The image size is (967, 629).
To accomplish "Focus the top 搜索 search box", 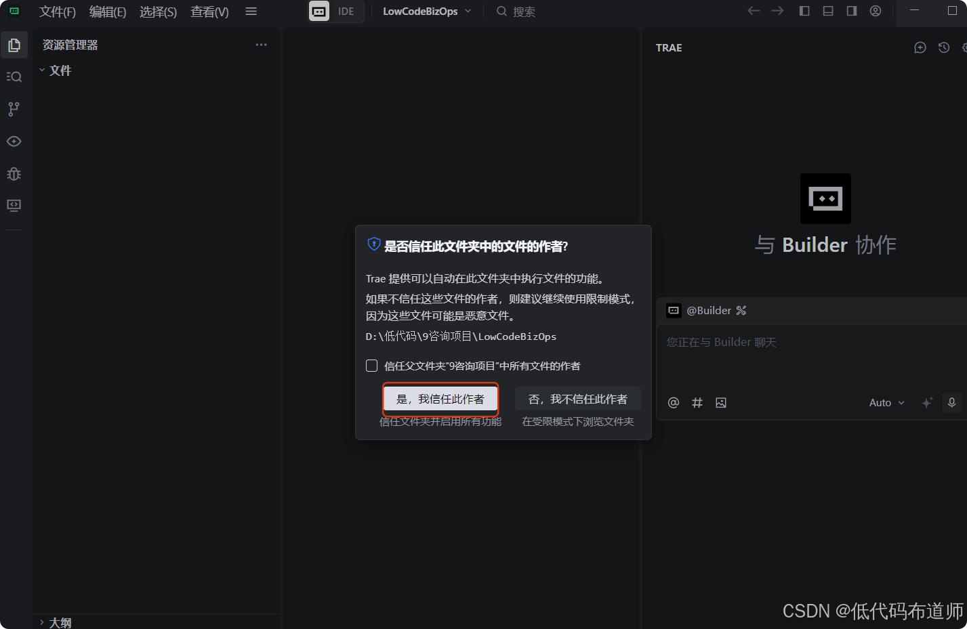I will tap(515, 12).
